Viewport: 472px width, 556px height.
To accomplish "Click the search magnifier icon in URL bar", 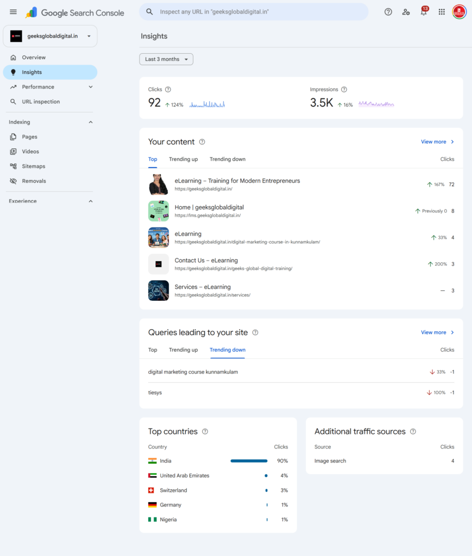I will click(x=150, y=12).
